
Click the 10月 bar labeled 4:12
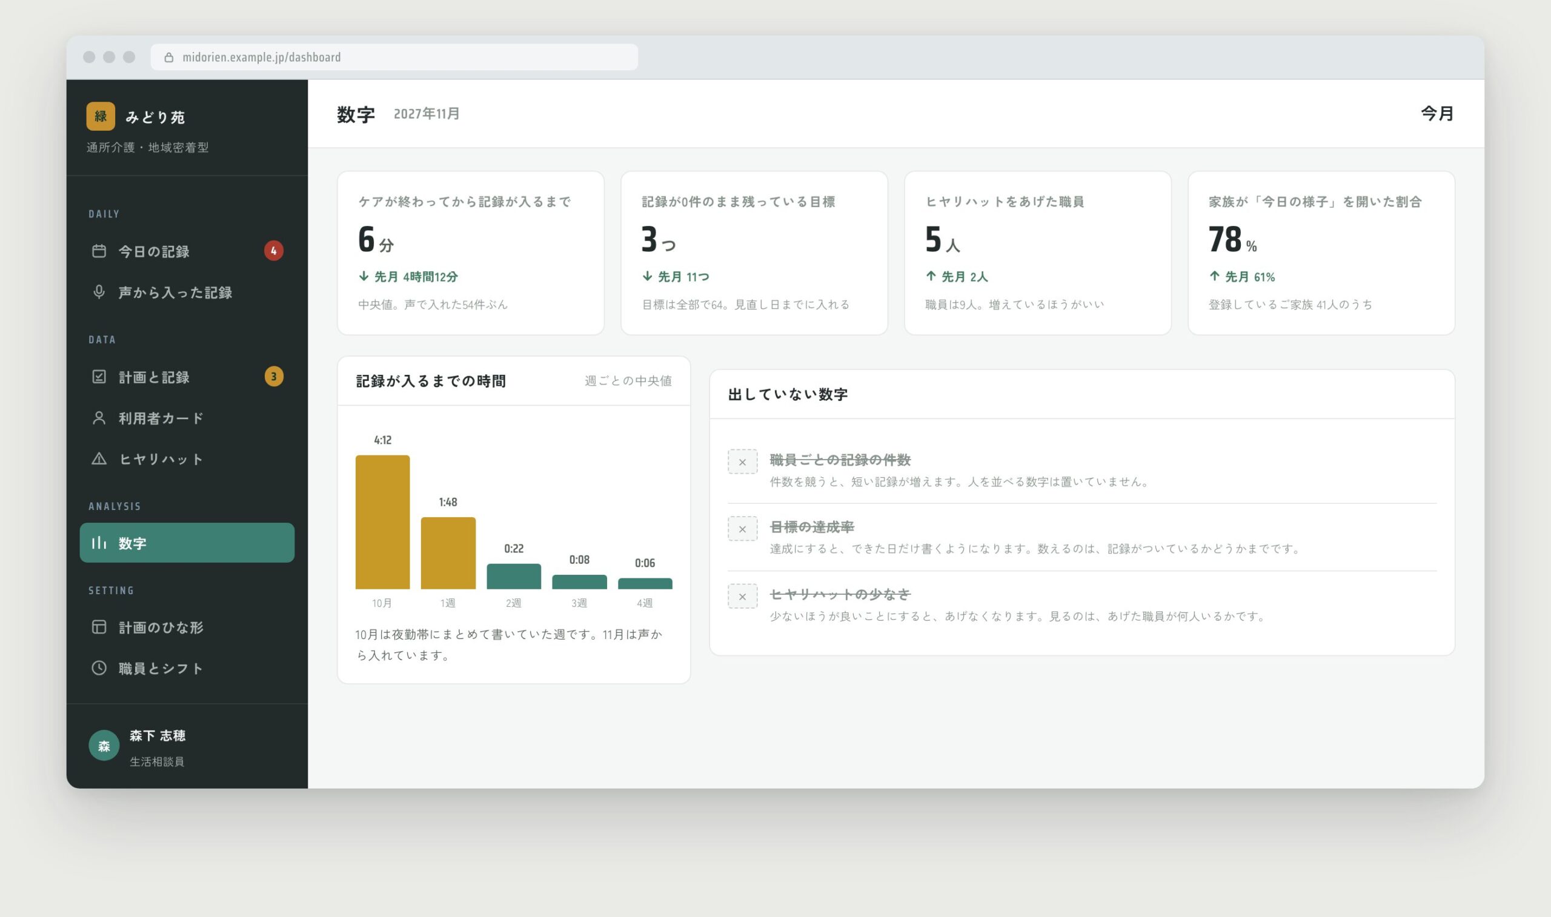(x=382, y=522)
